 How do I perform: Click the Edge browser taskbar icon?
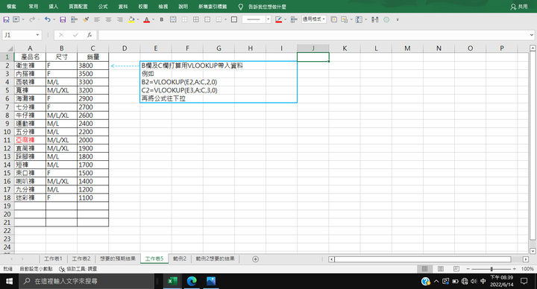[192, 281]
